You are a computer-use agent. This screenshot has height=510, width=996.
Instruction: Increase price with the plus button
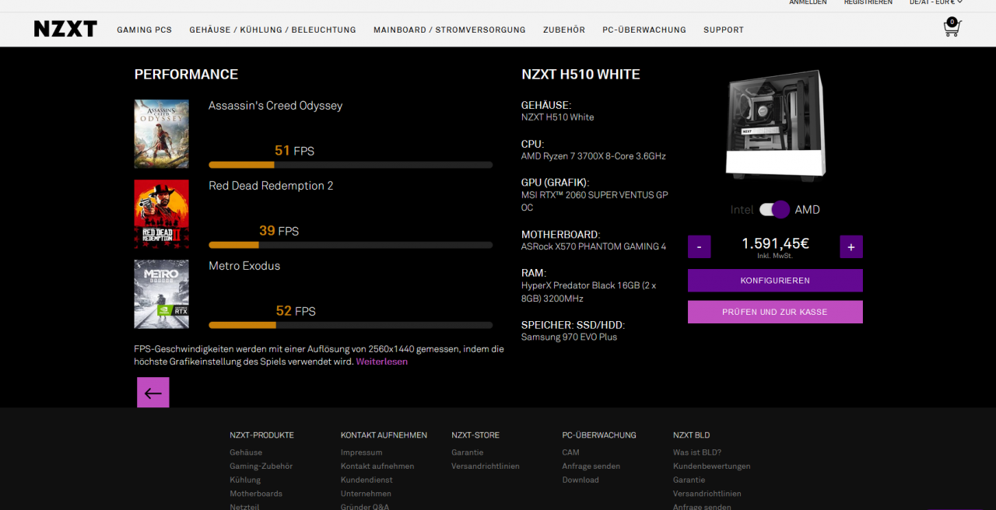(851, 247)
